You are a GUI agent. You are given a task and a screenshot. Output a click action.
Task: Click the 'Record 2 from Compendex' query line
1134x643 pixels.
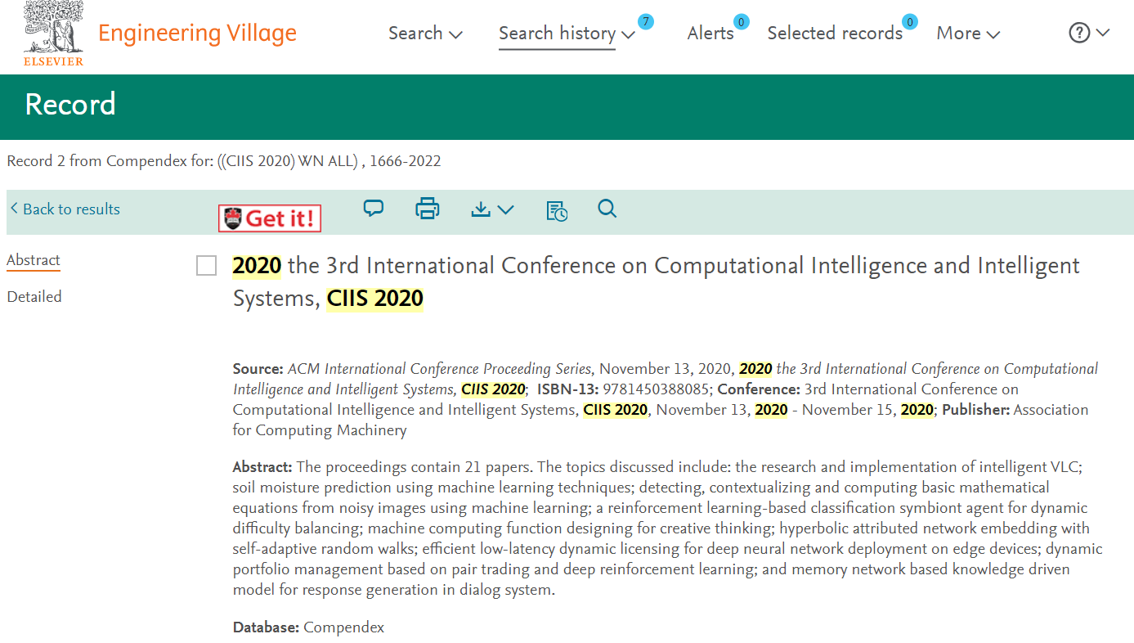(224, 161)
